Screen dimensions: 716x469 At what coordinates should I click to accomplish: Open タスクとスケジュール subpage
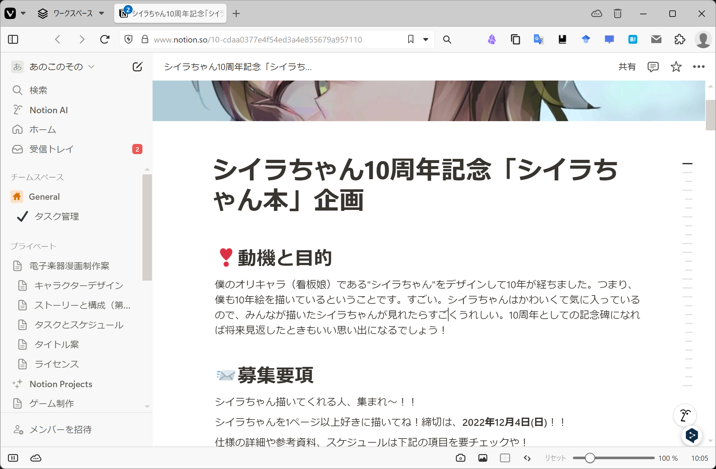click(x=76, y=325)
